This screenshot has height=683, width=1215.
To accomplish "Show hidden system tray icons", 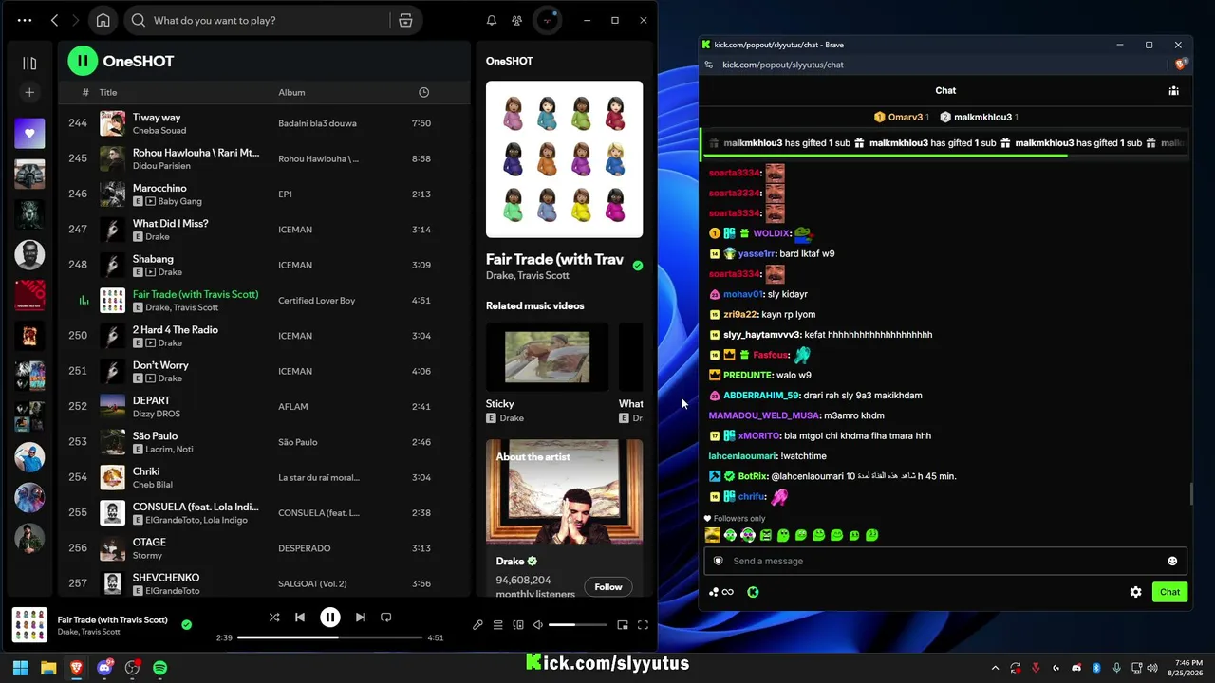I will point(995,668).
